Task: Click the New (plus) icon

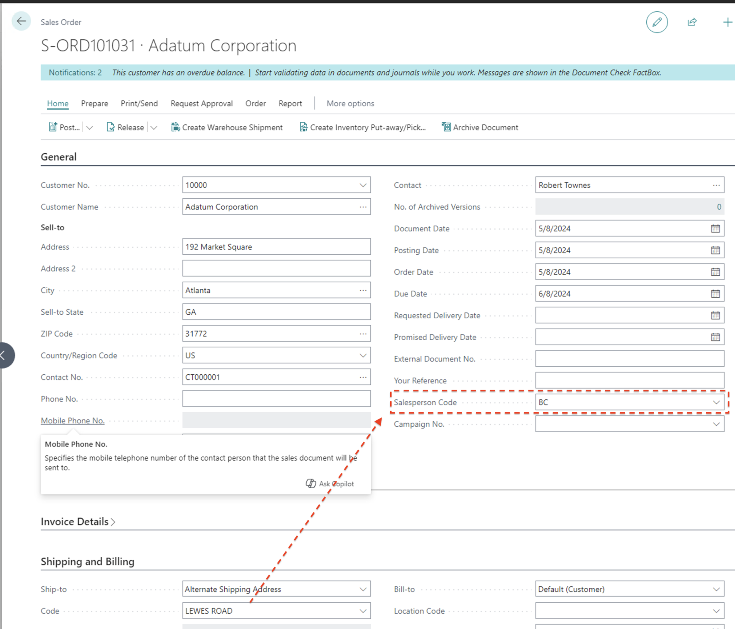Action: 728,22
